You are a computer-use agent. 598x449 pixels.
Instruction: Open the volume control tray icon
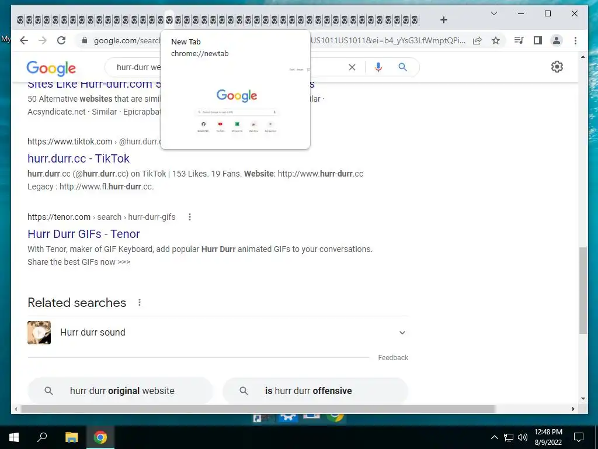click(523, 437)
